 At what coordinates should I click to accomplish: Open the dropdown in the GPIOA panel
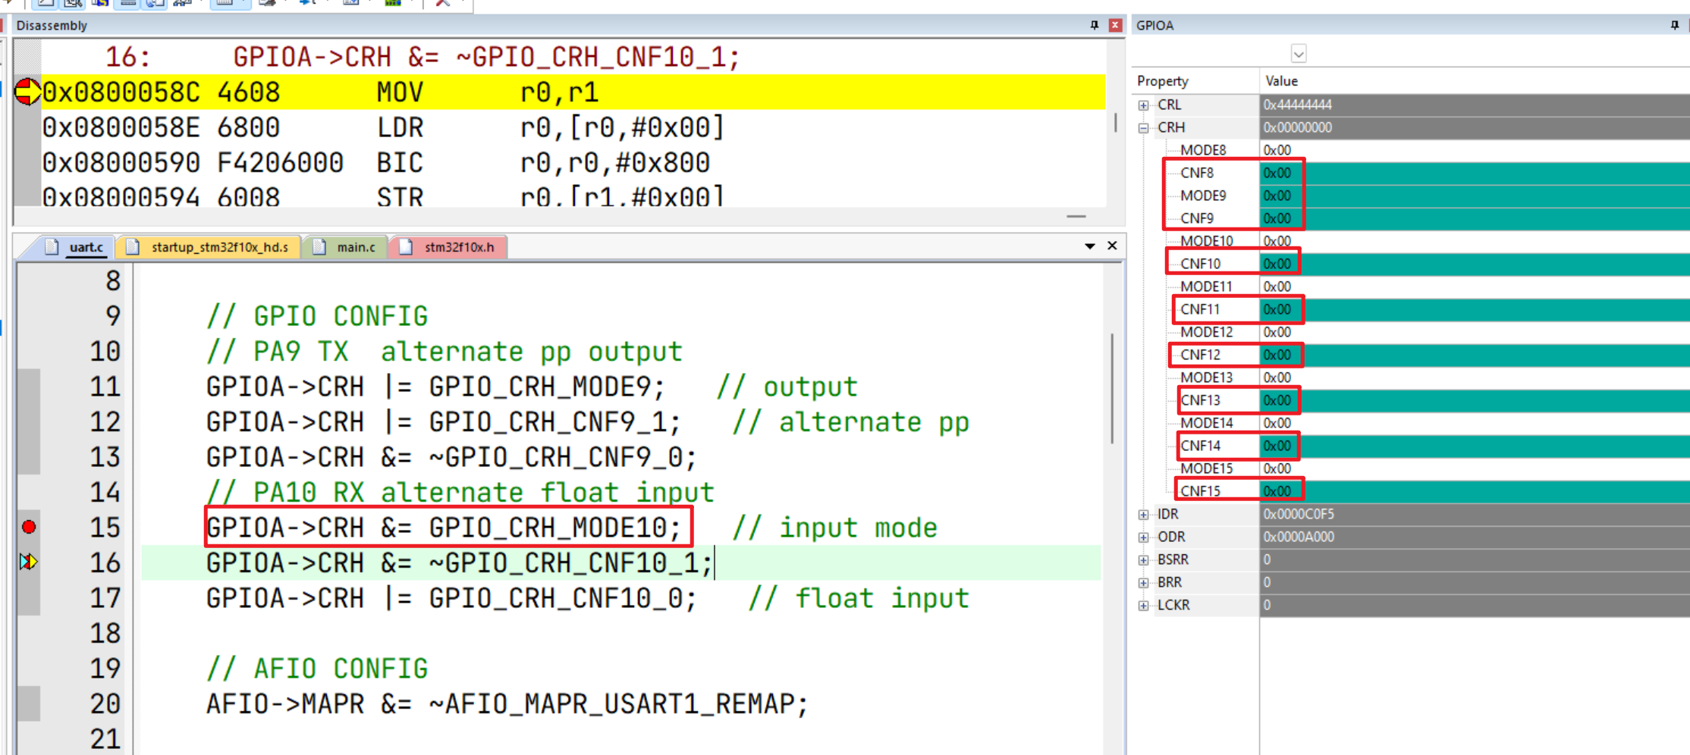pyautogui.click(x=1299, y=54)
